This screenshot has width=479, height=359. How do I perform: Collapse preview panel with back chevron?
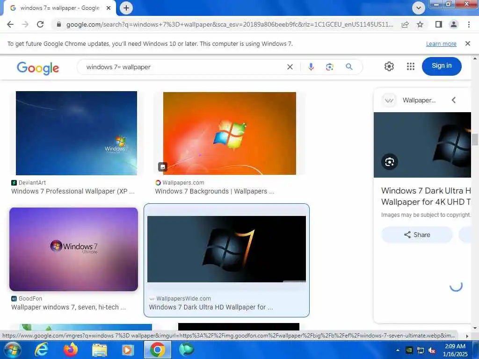454,100
